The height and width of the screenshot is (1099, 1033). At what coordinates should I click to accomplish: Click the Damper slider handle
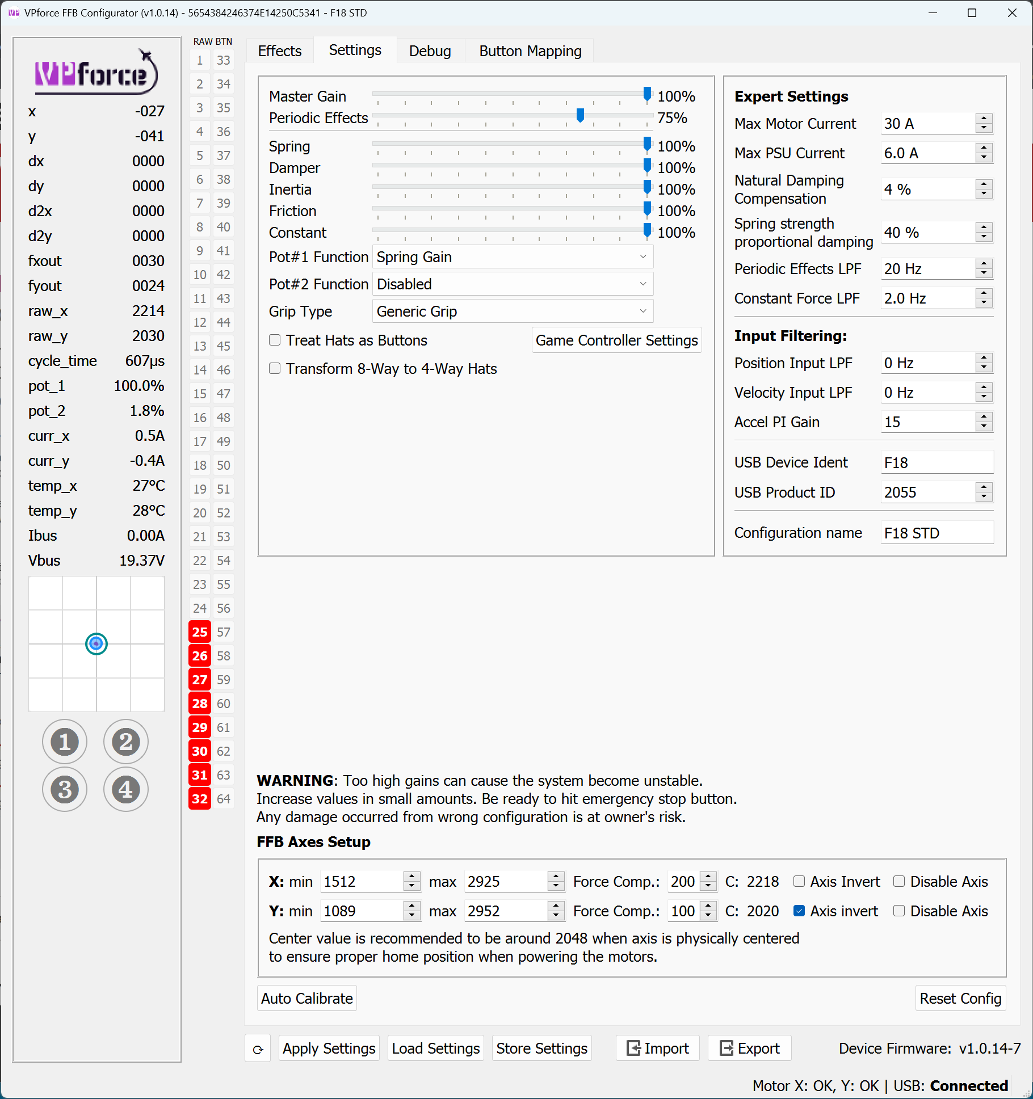647,166
